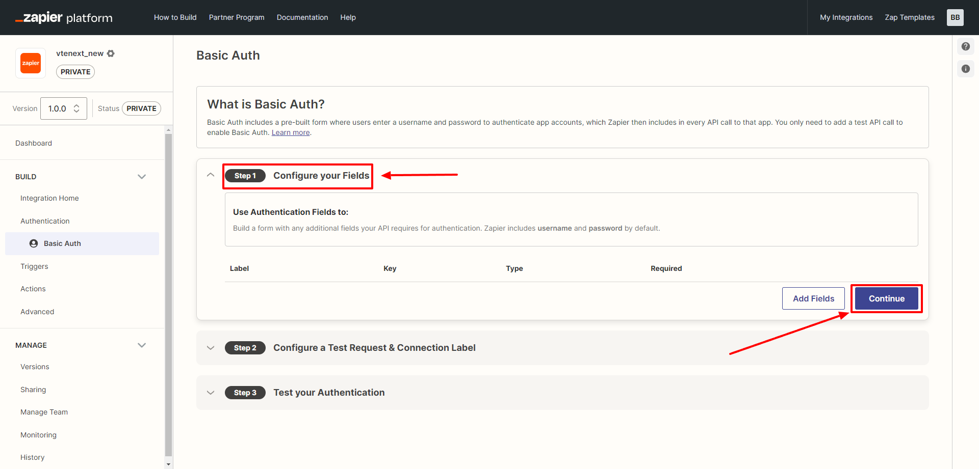Open How to Build menu

[x=175, y=17]
